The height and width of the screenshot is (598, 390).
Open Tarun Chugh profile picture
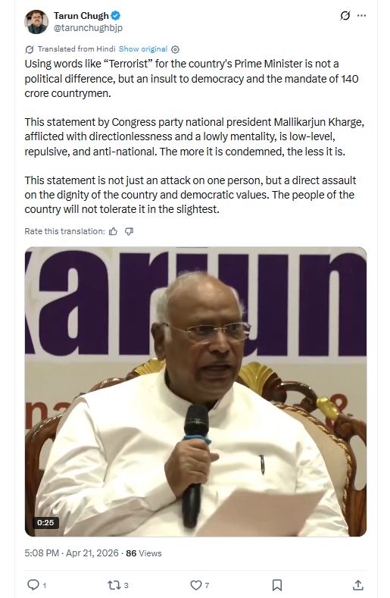pos(36,22)
